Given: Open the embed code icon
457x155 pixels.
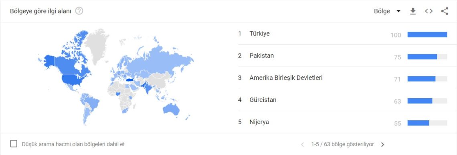Looking at the screenshot, I should tap(429, 11).
